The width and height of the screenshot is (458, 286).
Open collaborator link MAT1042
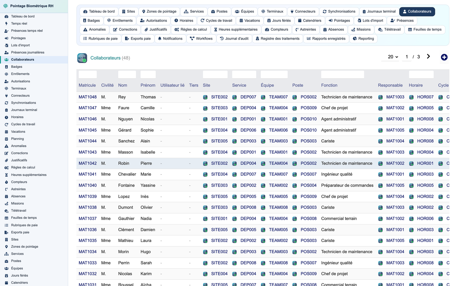(87, 163)
